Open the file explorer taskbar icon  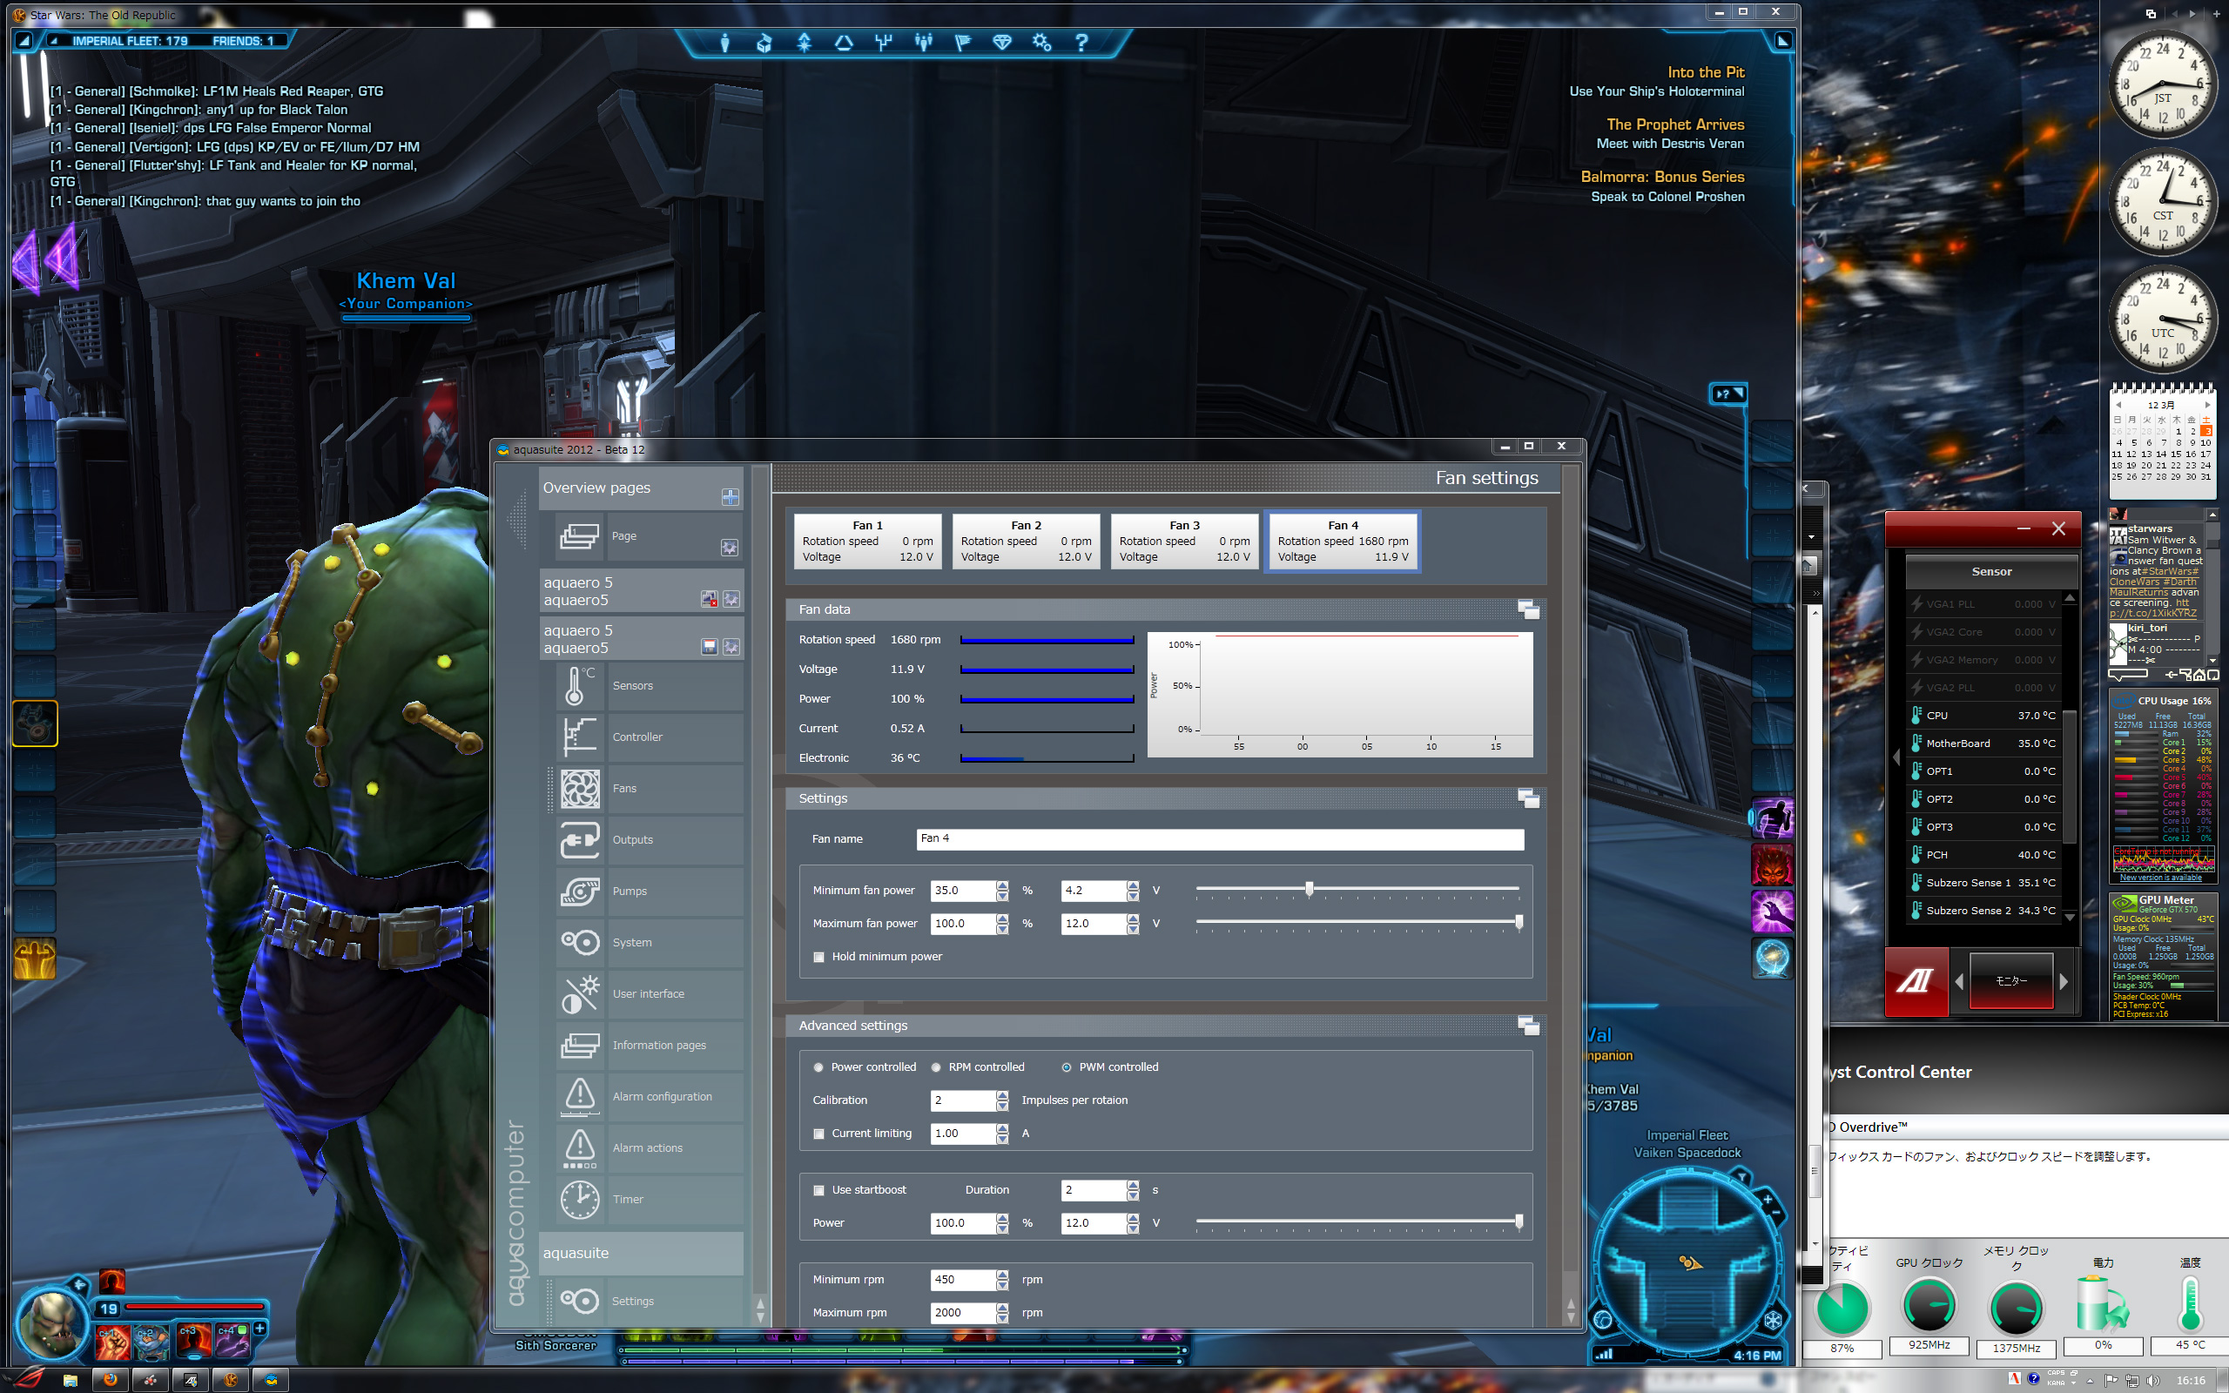(x=70, y=1379)
